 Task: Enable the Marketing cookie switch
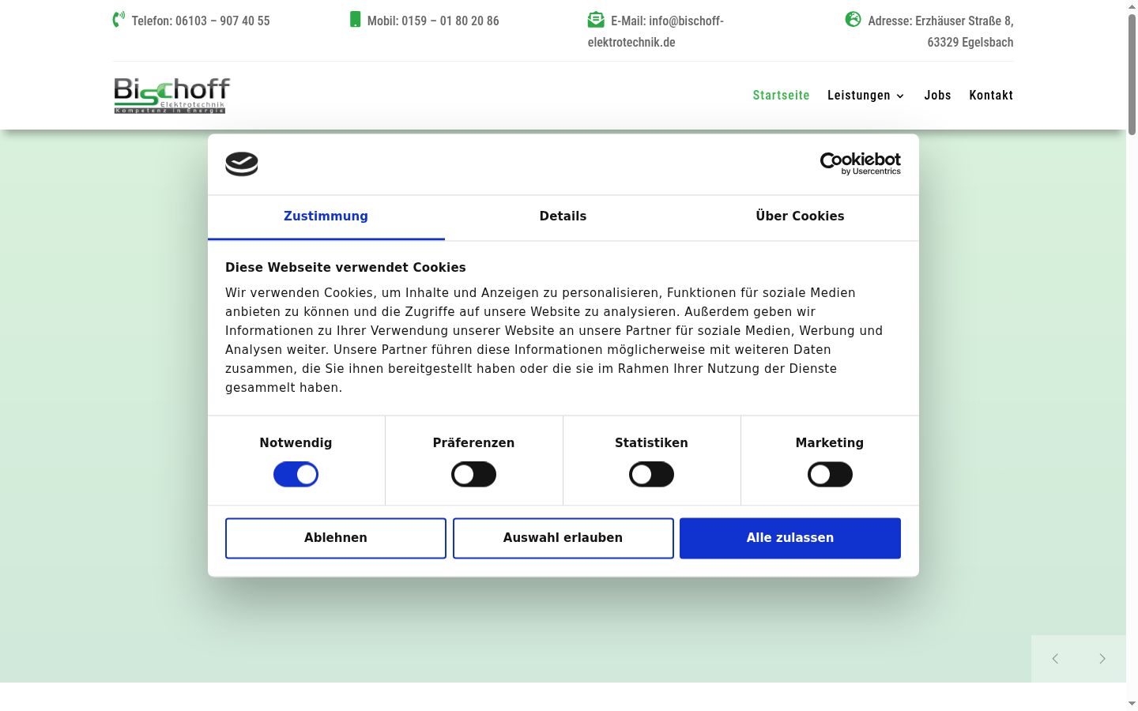click(x=830, y=475)
